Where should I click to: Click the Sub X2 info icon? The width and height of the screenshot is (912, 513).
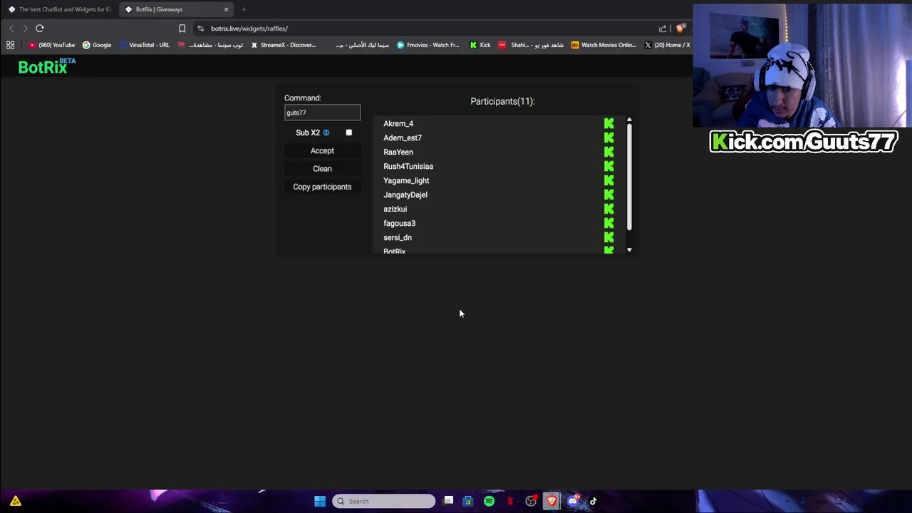[x=326, y=133]
